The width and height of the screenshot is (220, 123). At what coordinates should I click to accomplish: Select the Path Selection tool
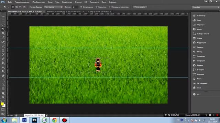(3, 84)
